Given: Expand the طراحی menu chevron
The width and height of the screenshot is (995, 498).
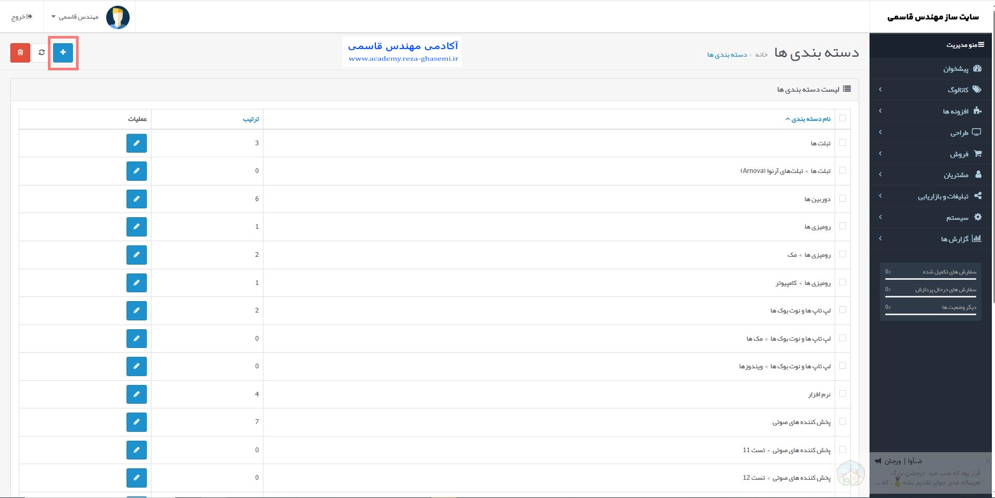Looking at the screenshot, I should 880,132.
